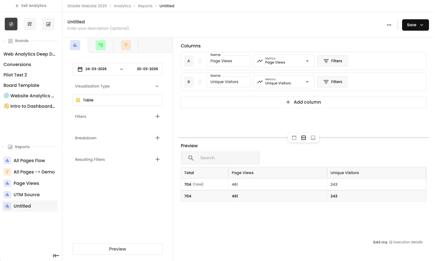Open UTM Source report
This screenshot has width=435, height=261.
pos(29,195)
